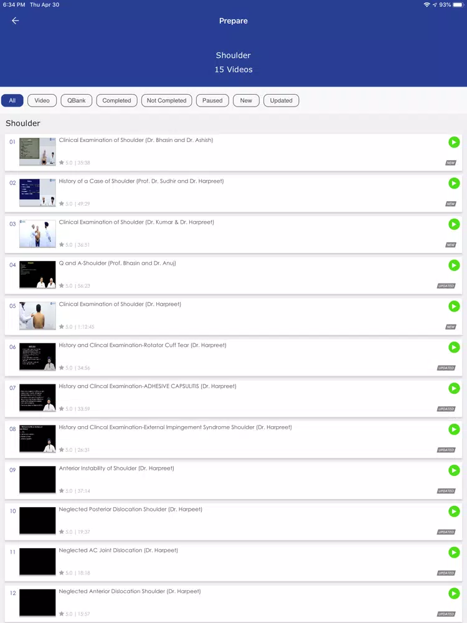Play video 03 by Dr. Kumar & Harpreet
Image resolution: width=467 pixels, height=623 pixels.
point(454,224)
